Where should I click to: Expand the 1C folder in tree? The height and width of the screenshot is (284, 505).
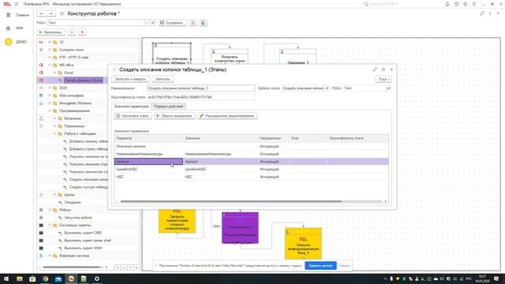50,42
